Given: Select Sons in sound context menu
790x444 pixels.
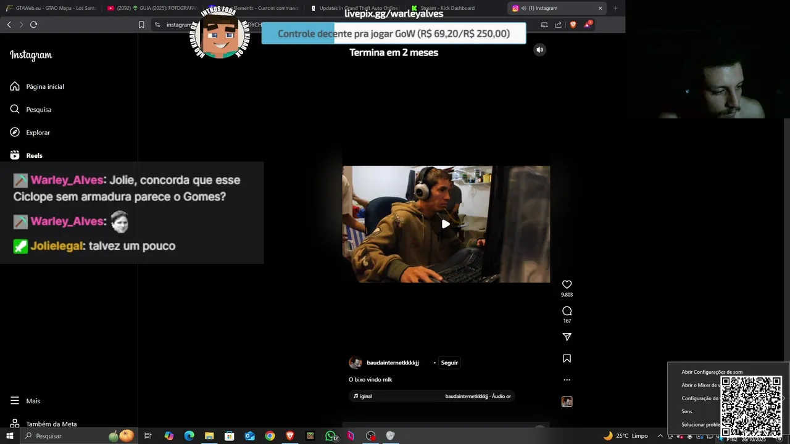Looking at the screenshot, I should click(686, 411).
